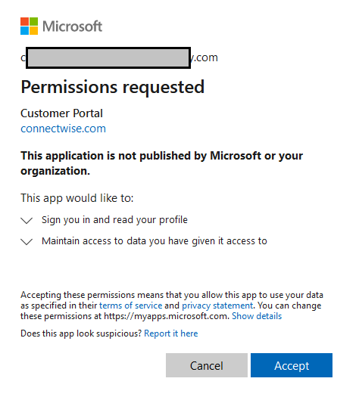Click 'Maintain access to data' permission label

coord(155,241)
